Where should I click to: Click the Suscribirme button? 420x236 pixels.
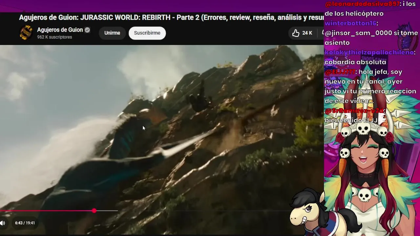click(147, 33)
